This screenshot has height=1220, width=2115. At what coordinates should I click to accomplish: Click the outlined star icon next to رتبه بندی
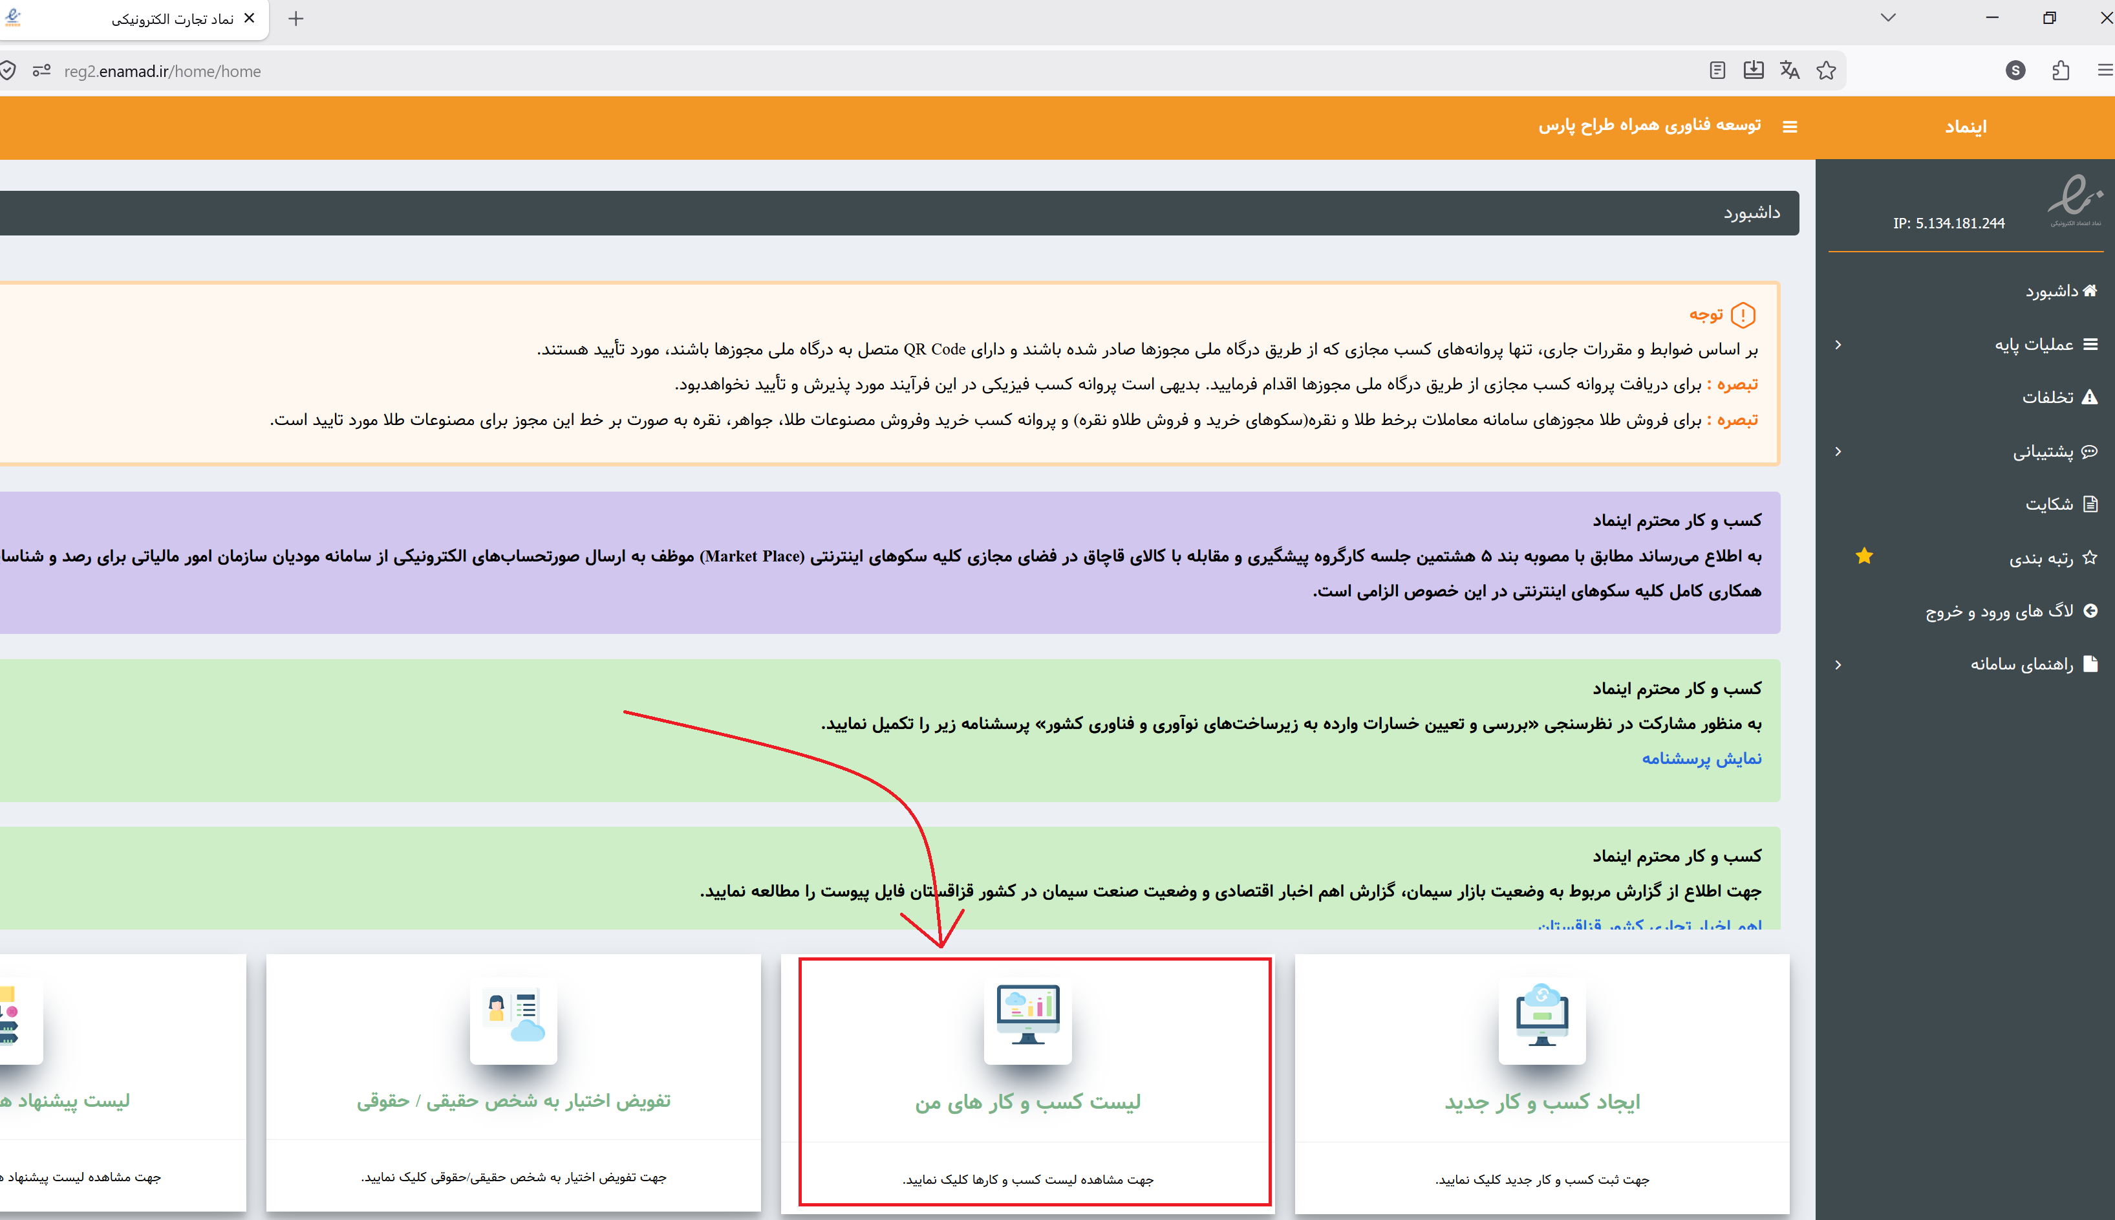point(2090,557)
